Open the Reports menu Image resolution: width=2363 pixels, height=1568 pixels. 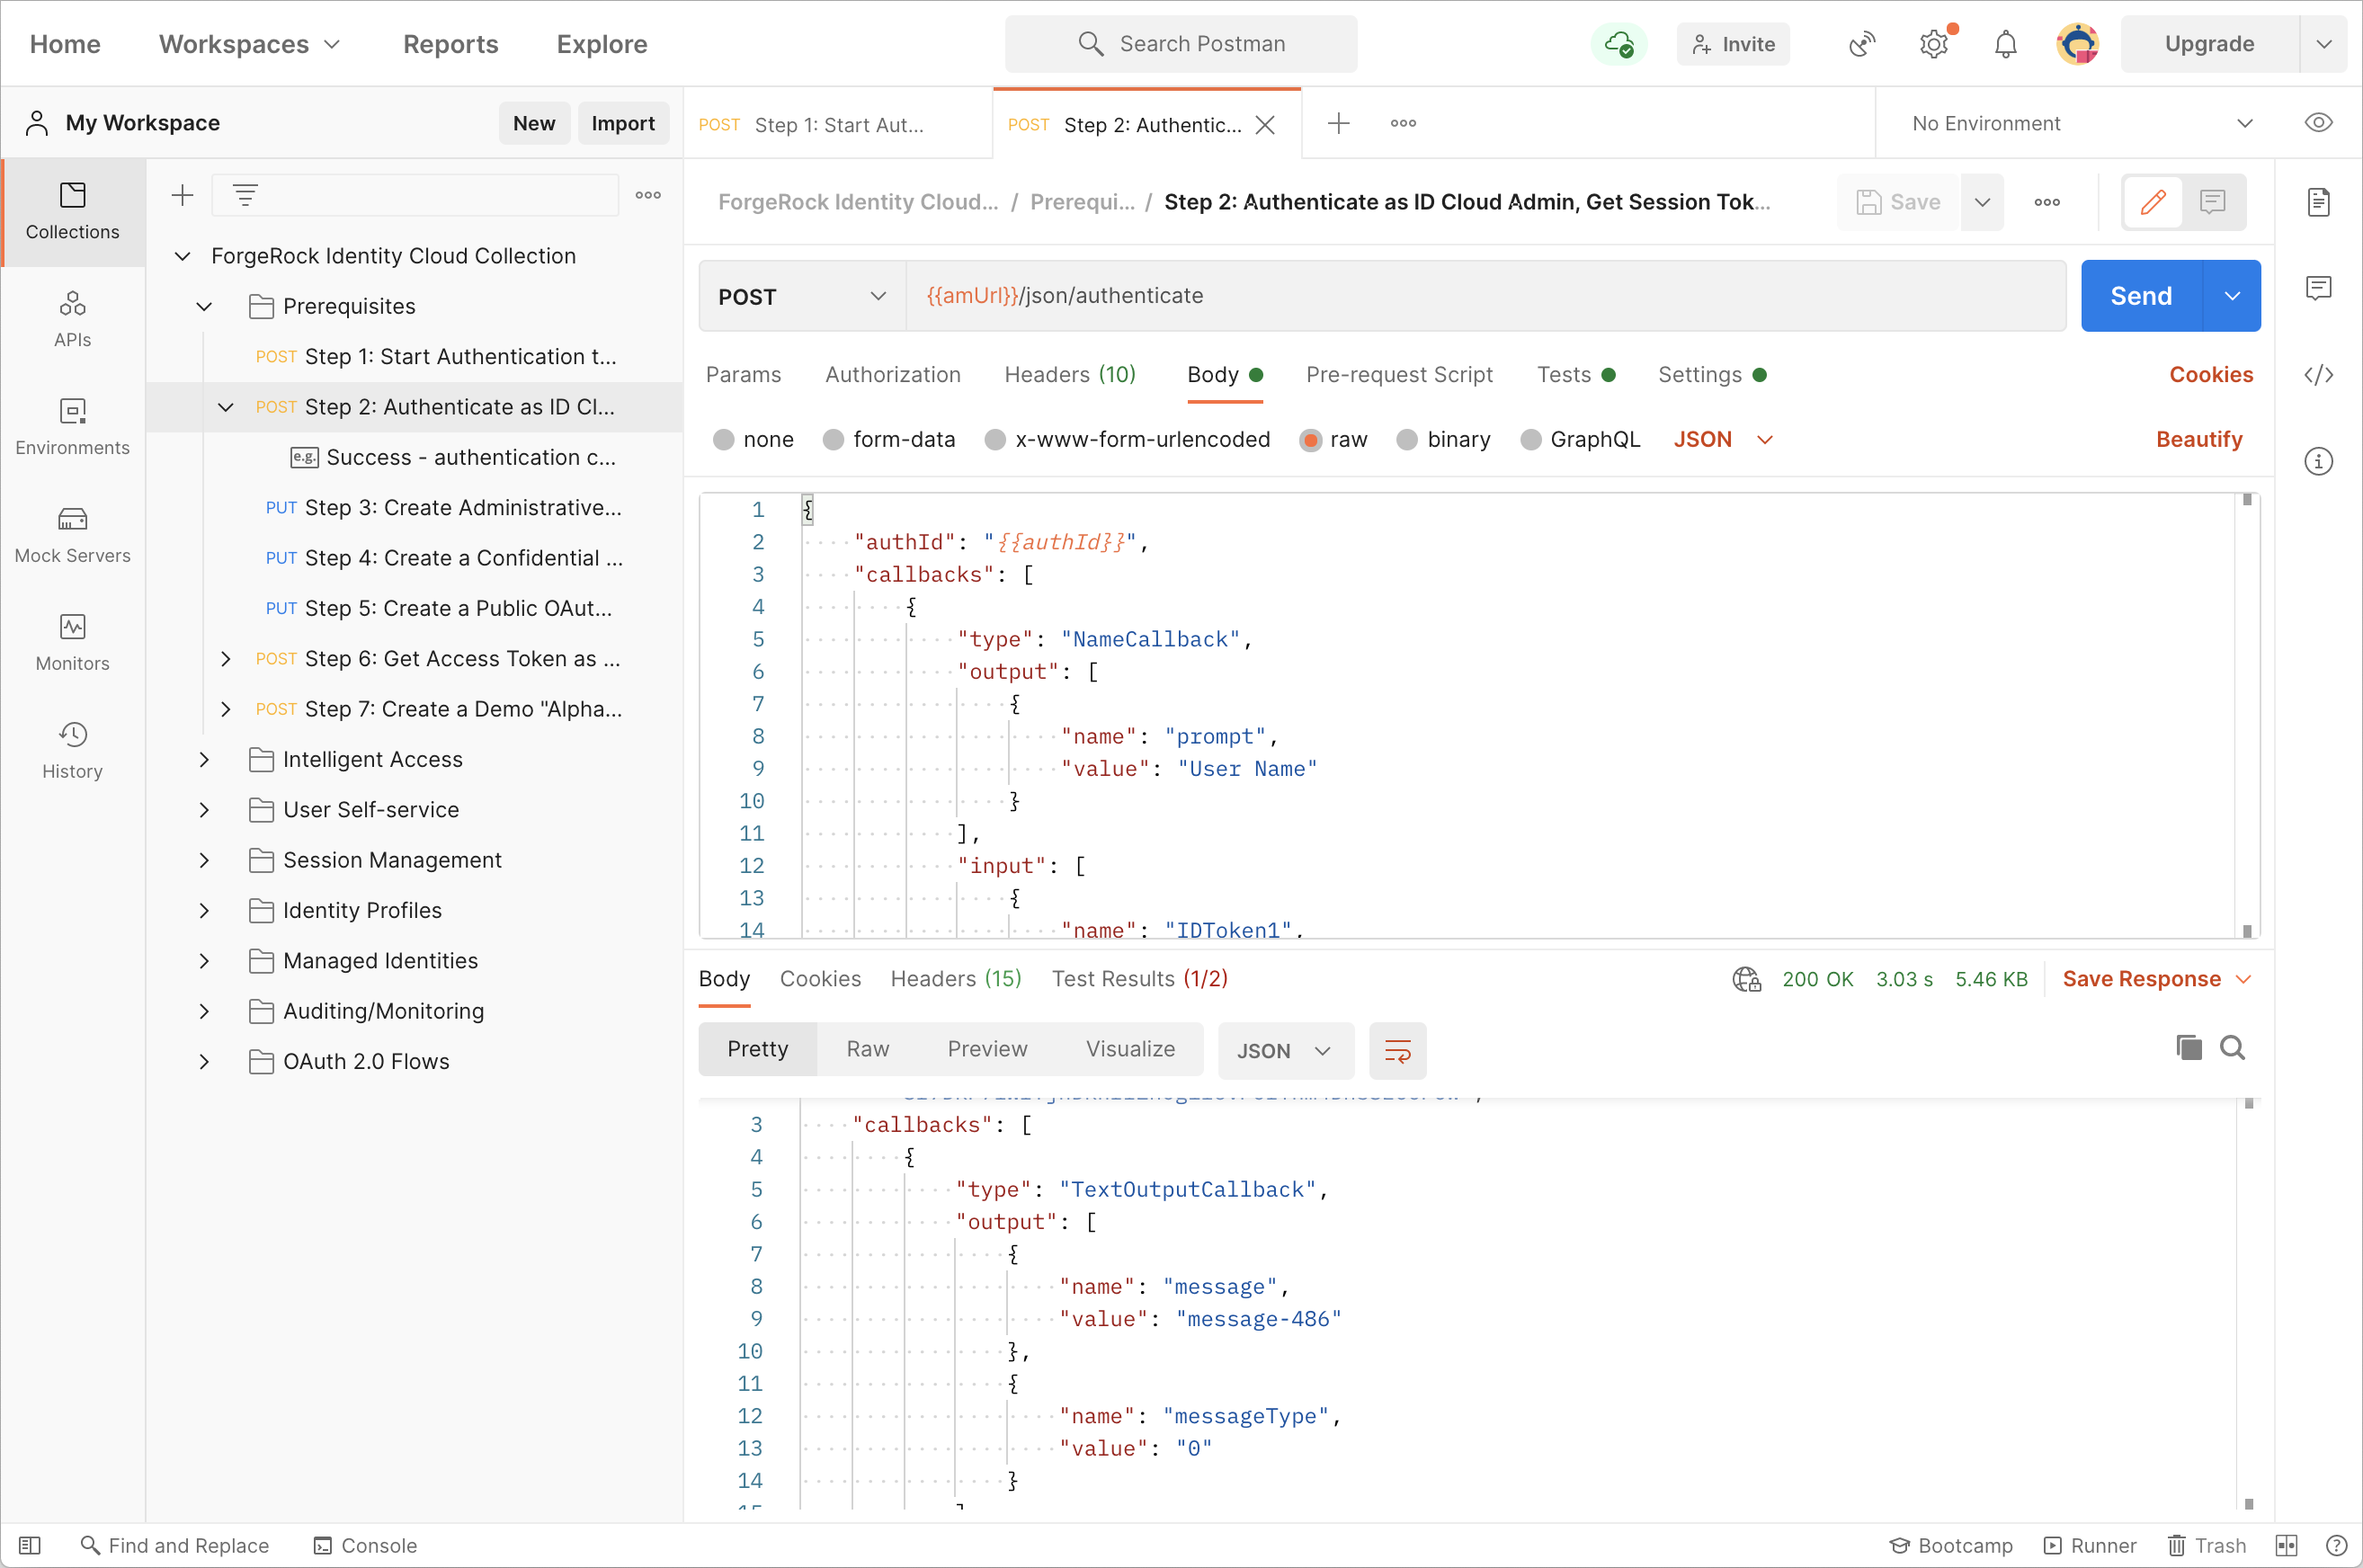point(450,44)
